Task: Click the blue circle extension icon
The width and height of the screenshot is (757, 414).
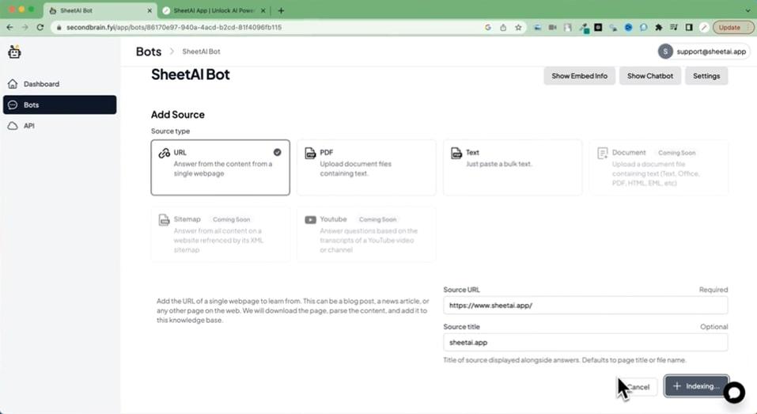Action: [628, 28]
